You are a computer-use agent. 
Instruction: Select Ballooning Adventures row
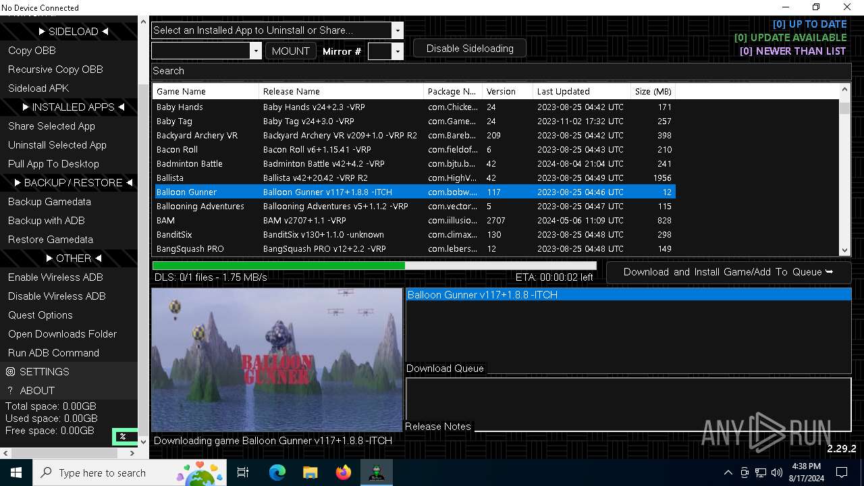tap(414, 207)
